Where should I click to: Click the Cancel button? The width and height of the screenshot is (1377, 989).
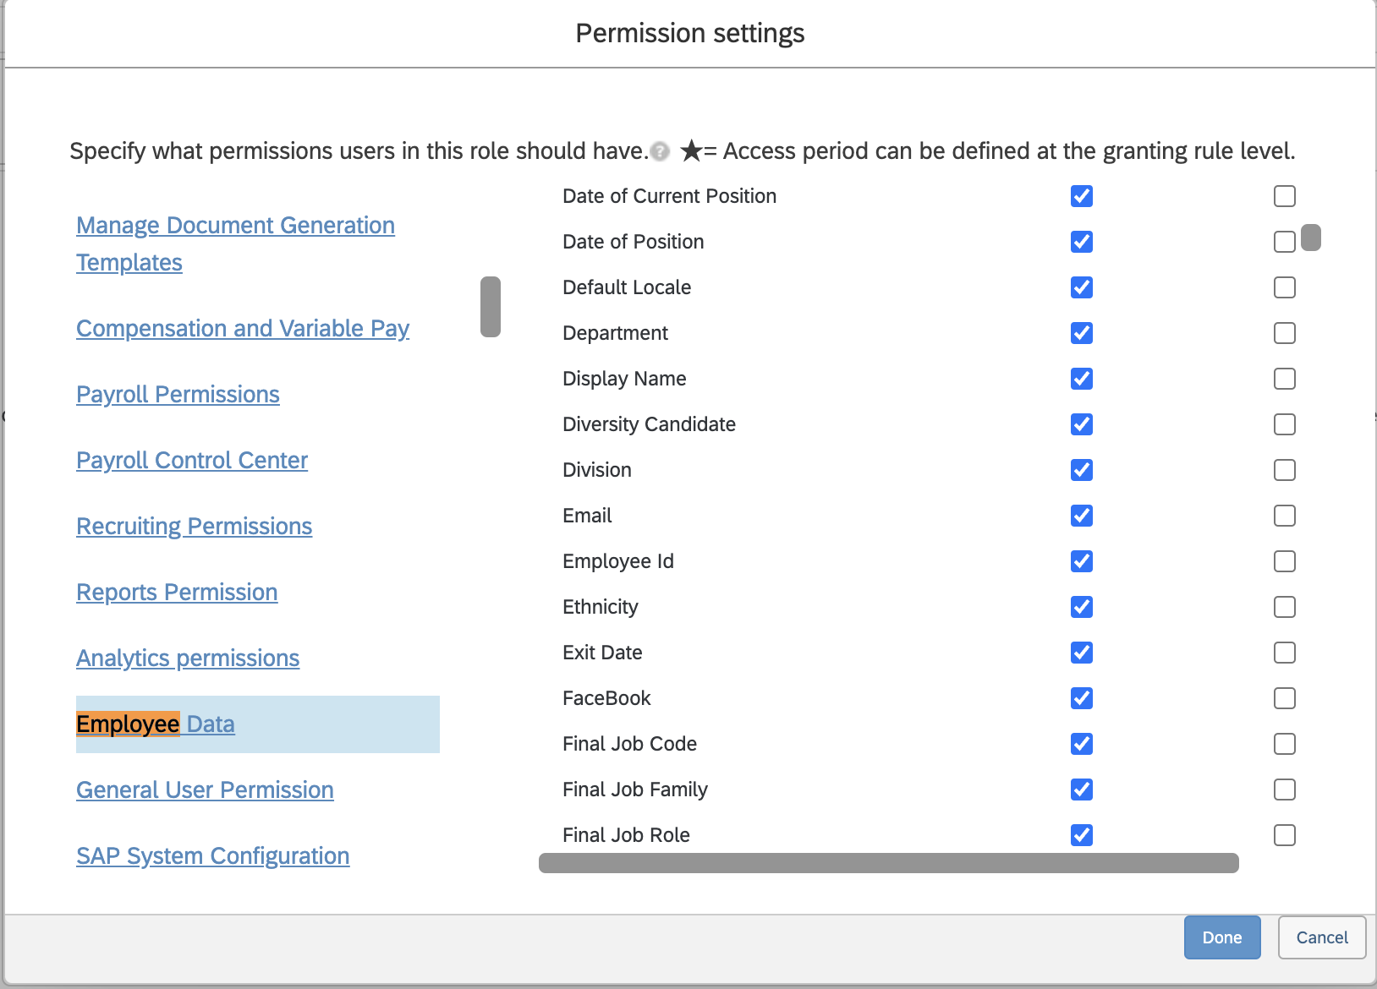pyautogui.click(x=1322, y=937)
